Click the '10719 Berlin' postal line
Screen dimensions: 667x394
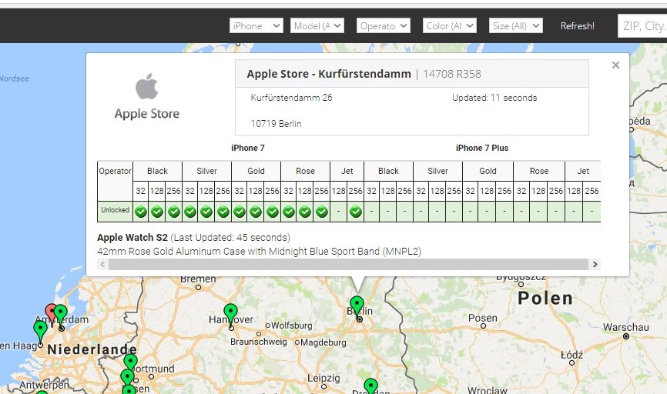276,124
